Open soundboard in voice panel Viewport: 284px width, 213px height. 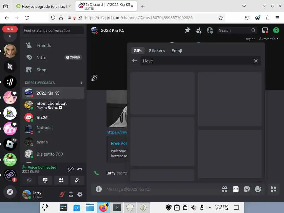pyautogui.click(x=77, y=180)
